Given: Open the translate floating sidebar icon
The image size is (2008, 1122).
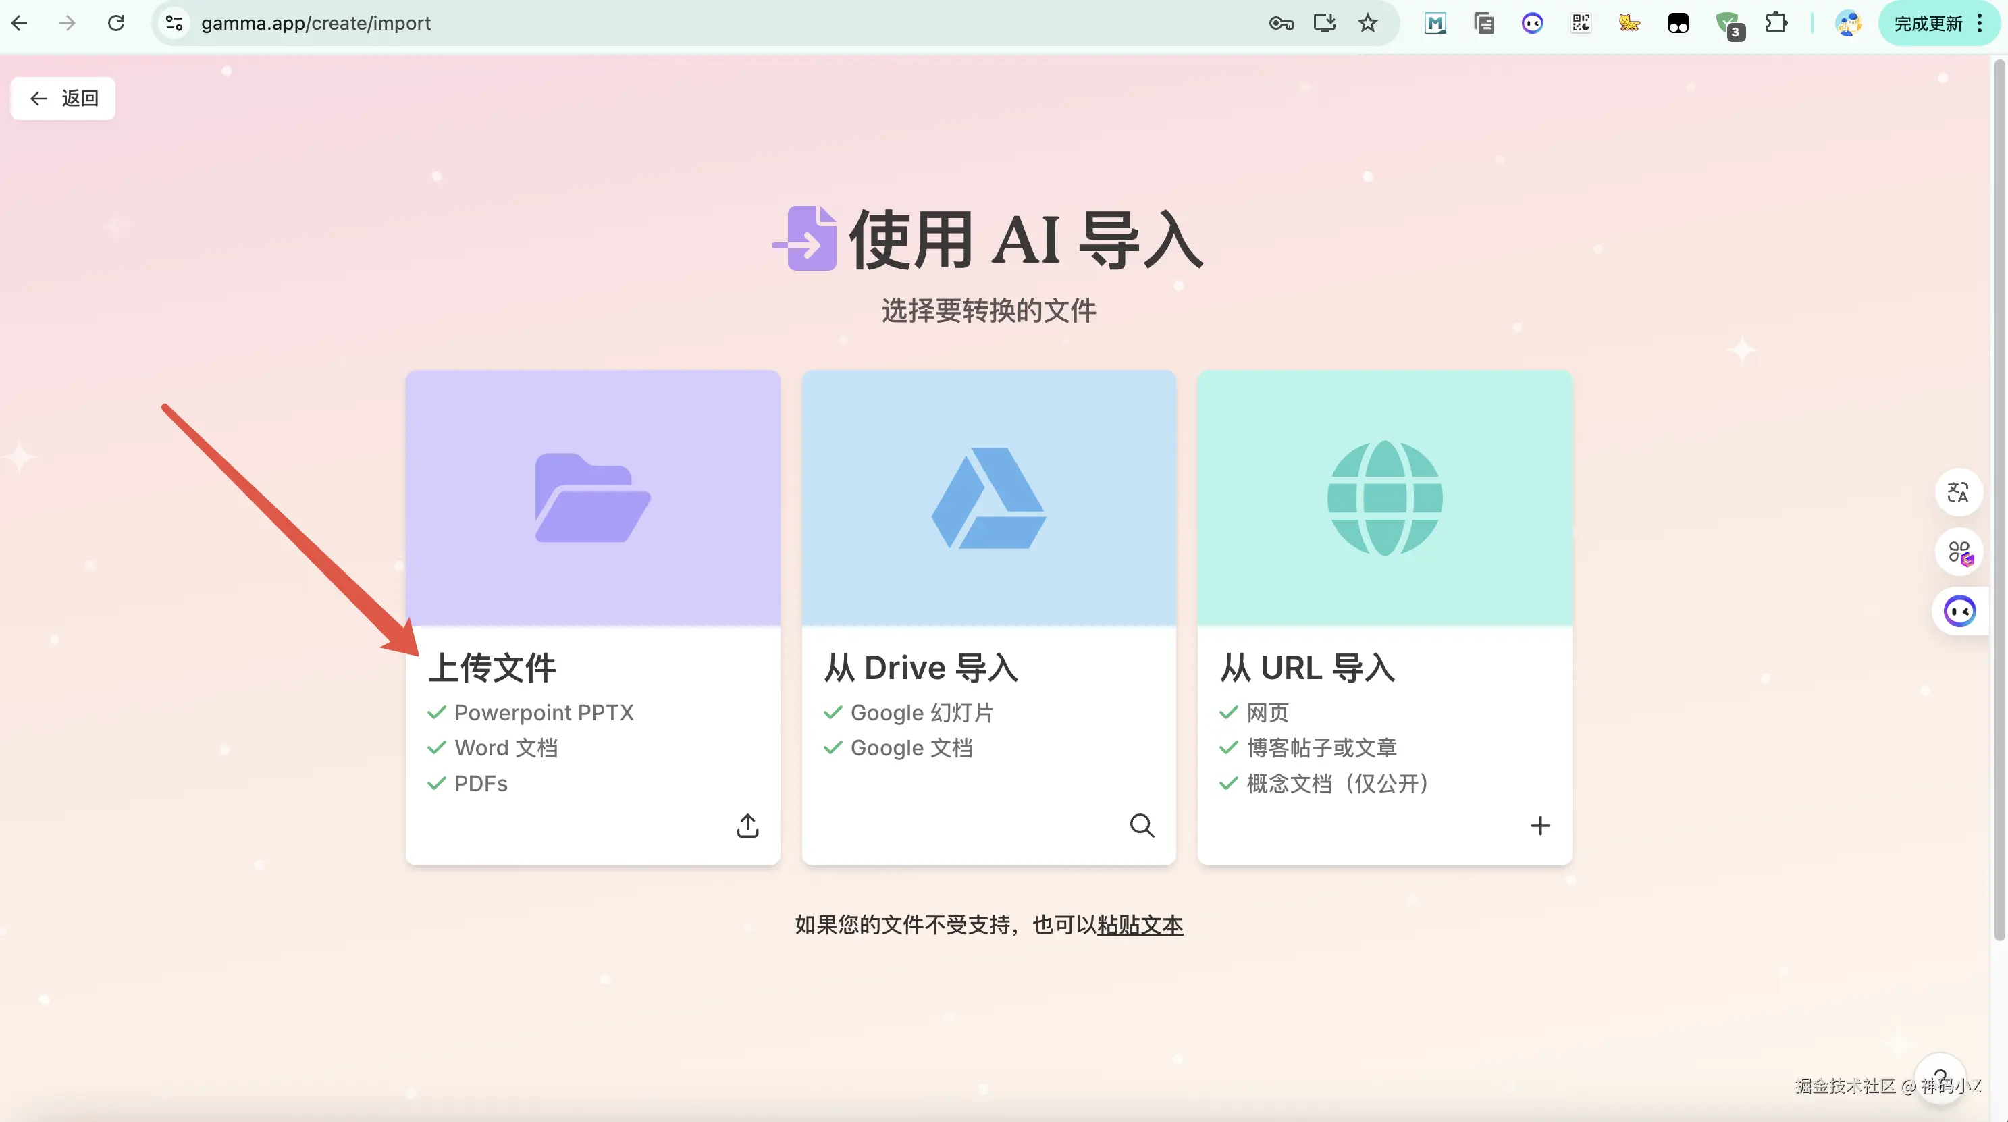Looking at the screenshot, I should click(x=1958, y=492).
